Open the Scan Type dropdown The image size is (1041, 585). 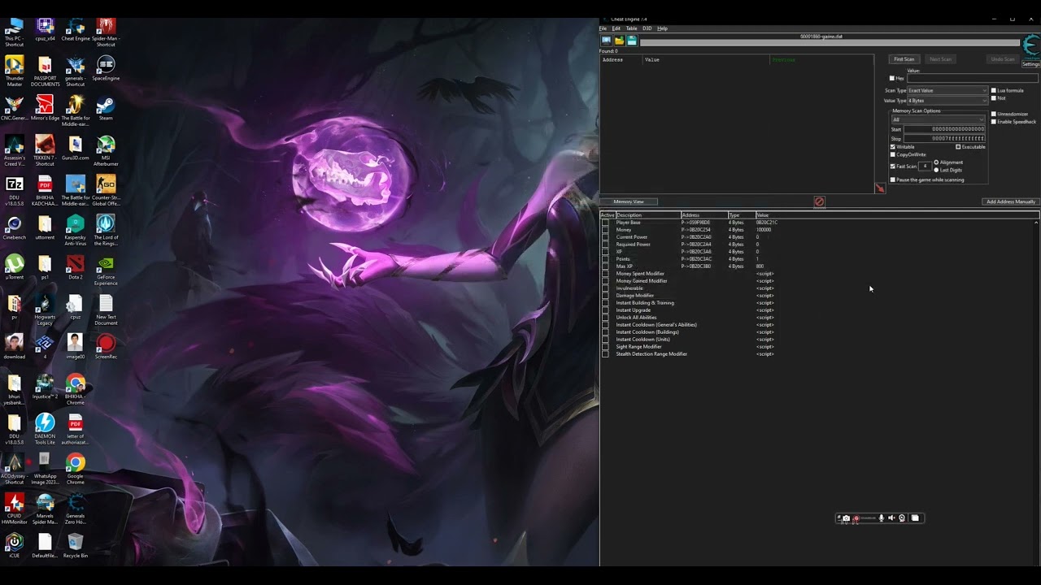tap(947, 90)
